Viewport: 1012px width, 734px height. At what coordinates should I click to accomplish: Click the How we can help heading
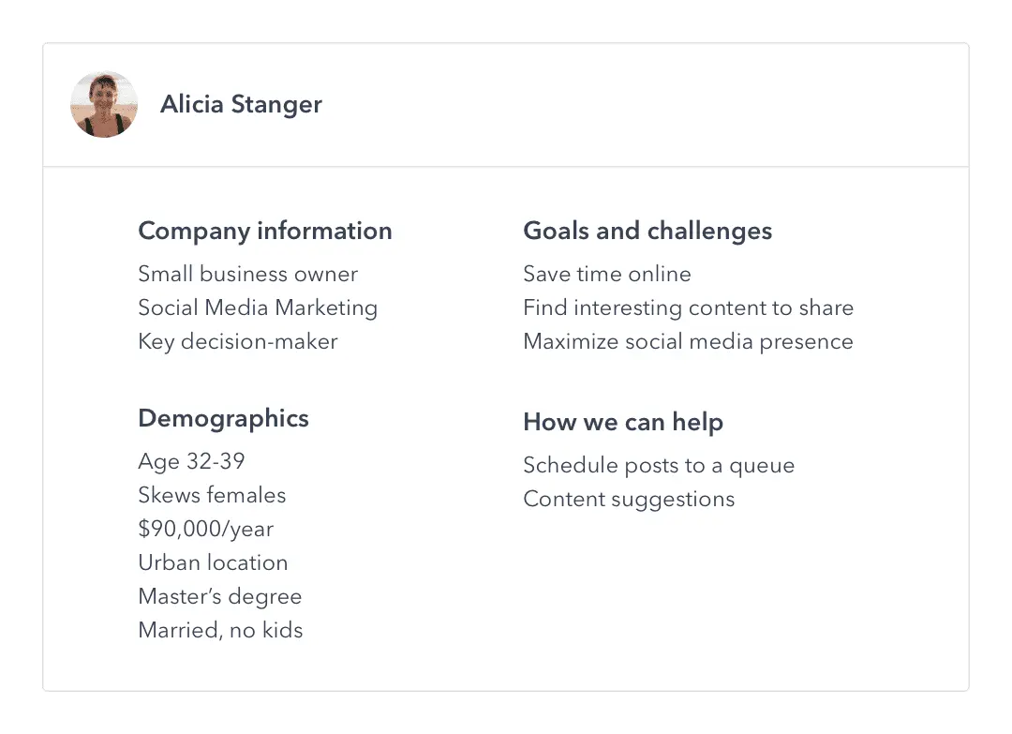(623, 422)
